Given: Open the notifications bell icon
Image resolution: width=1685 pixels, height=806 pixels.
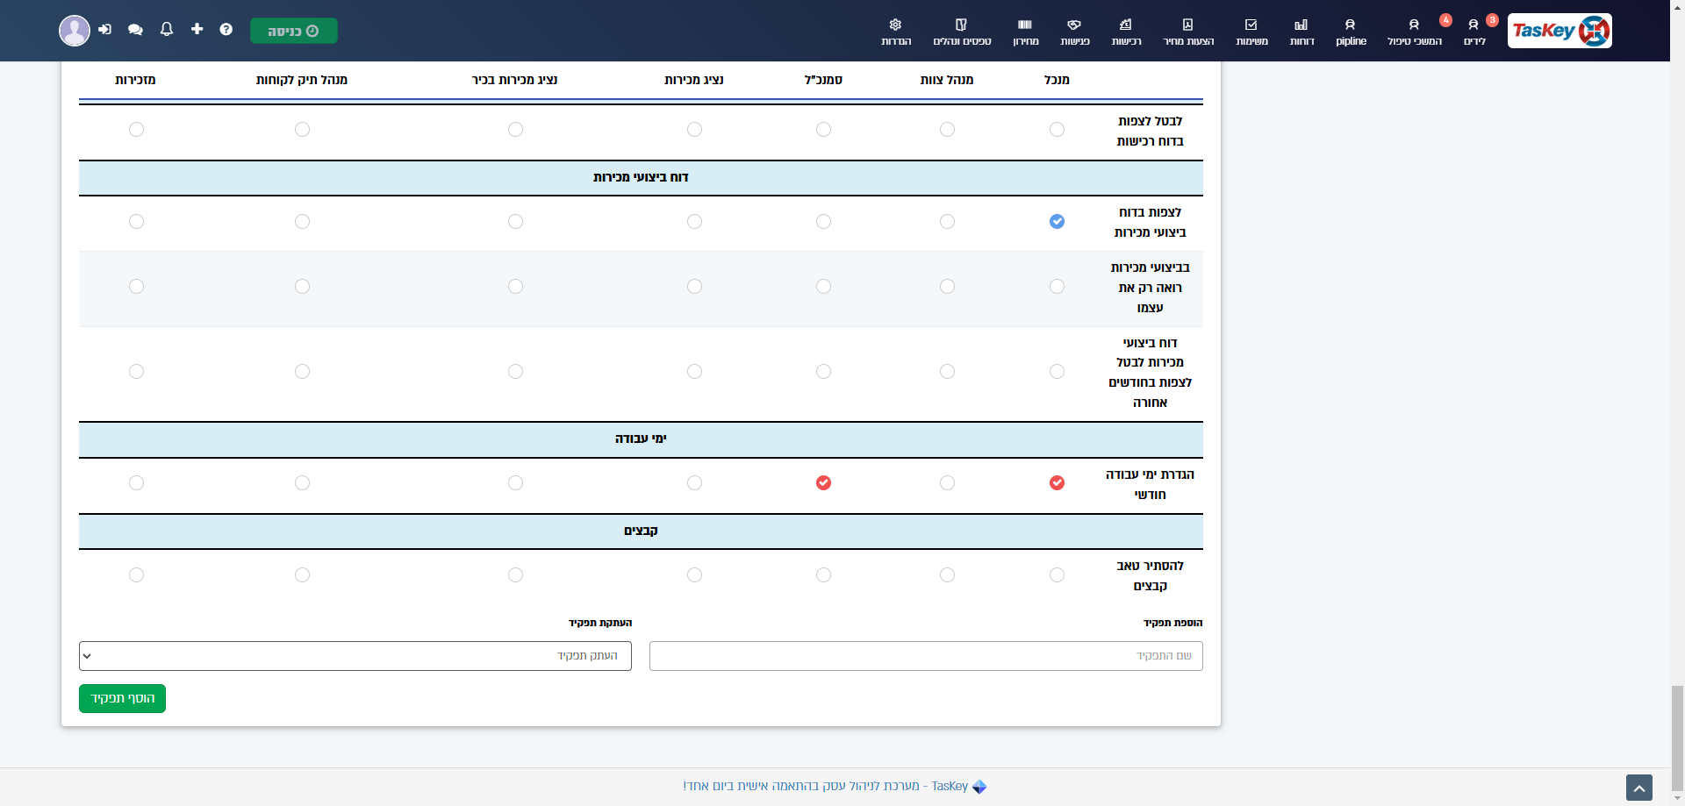Looking at the screenshot, I should 167,29.
